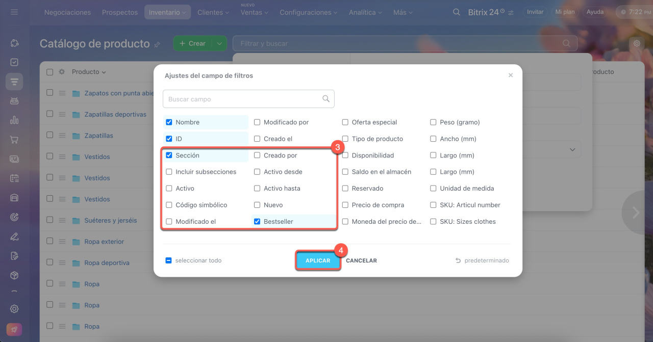Go to the Negociaciones tab
Screen dimensions: 653x342
[x=67, y=12]
